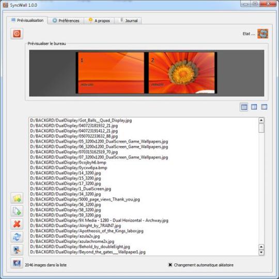Click the red power button icon
The width and height of the screenshot is (279, 279).
(x=17, y=34)
